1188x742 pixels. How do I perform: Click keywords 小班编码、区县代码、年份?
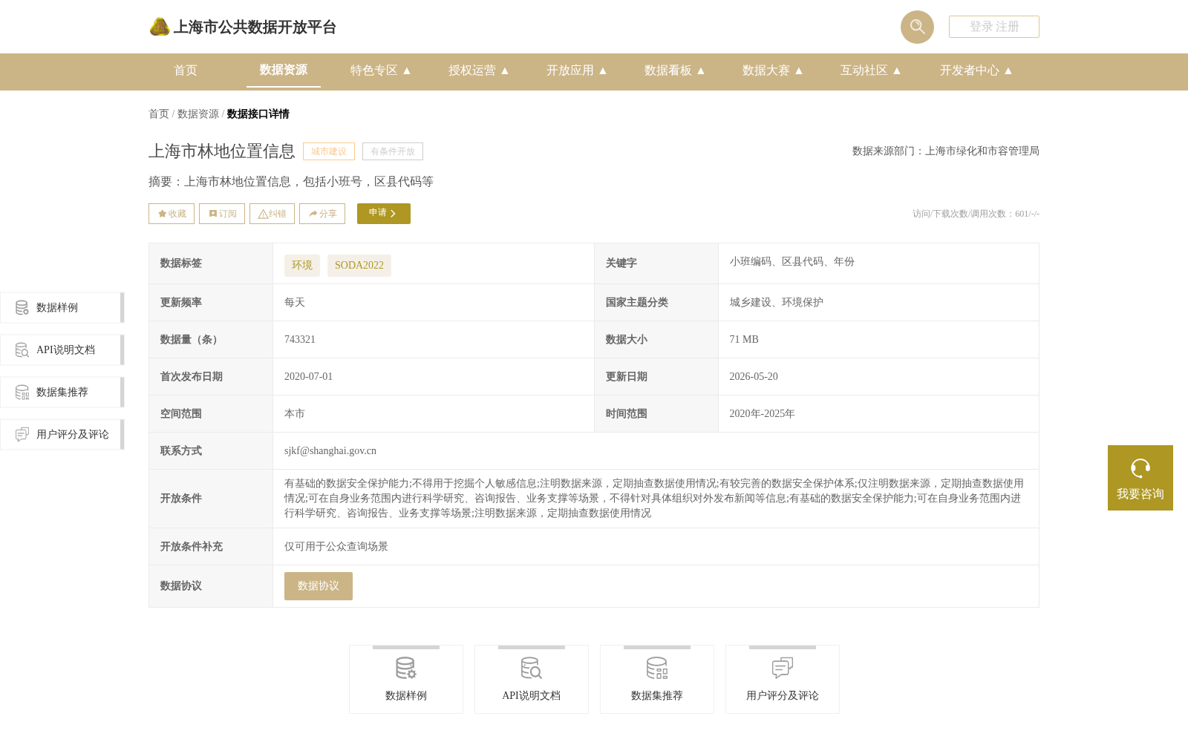click(792, 262)
